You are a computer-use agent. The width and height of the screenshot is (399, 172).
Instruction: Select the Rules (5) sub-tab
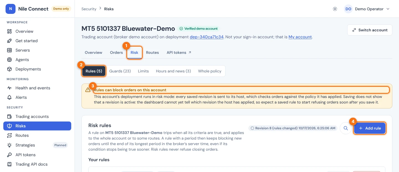pyautogui.click(x=94, y=71)
